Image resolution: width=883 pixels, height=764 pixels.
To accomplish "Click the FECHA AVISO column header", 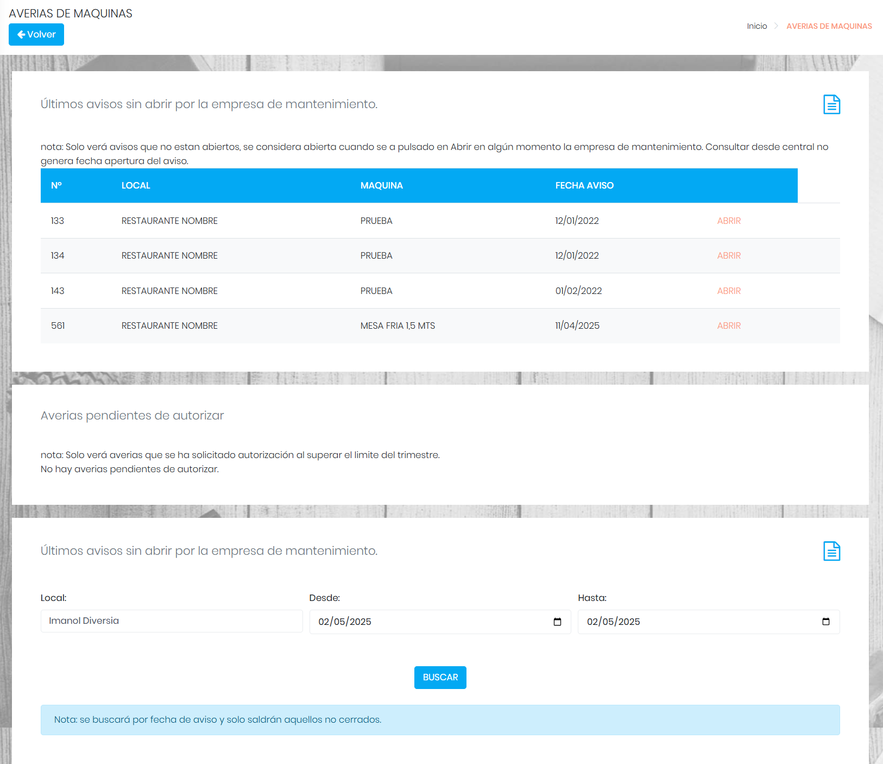I will tap(584, 185).
